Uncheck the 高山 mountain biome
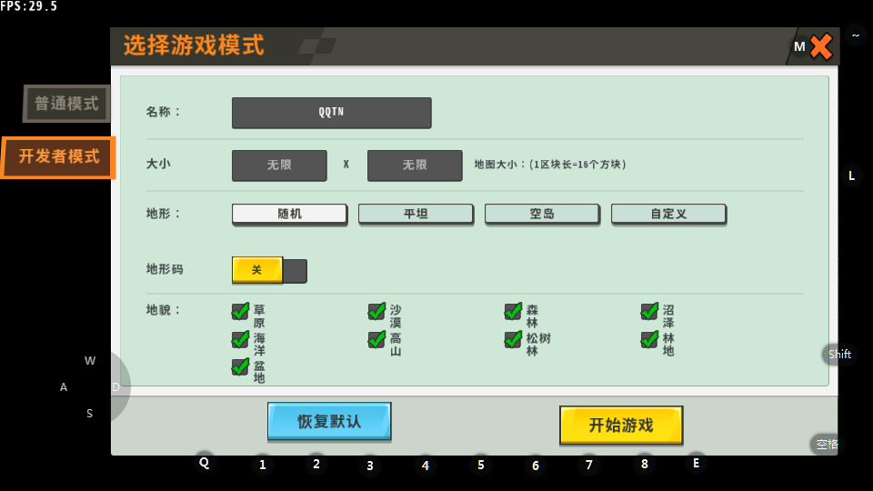The image size is (873, 491). tap(376, 339)
